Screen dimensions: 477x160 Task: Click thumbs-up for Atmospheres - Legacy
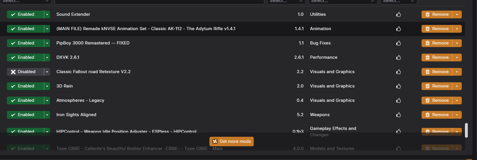(x=398, y=100)
